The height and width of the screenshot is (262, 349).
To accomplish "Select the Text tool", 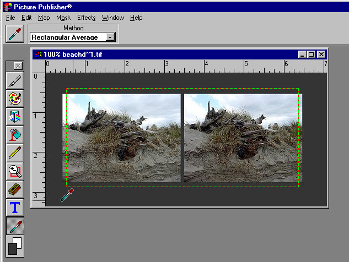I will [x=15, y=208].
